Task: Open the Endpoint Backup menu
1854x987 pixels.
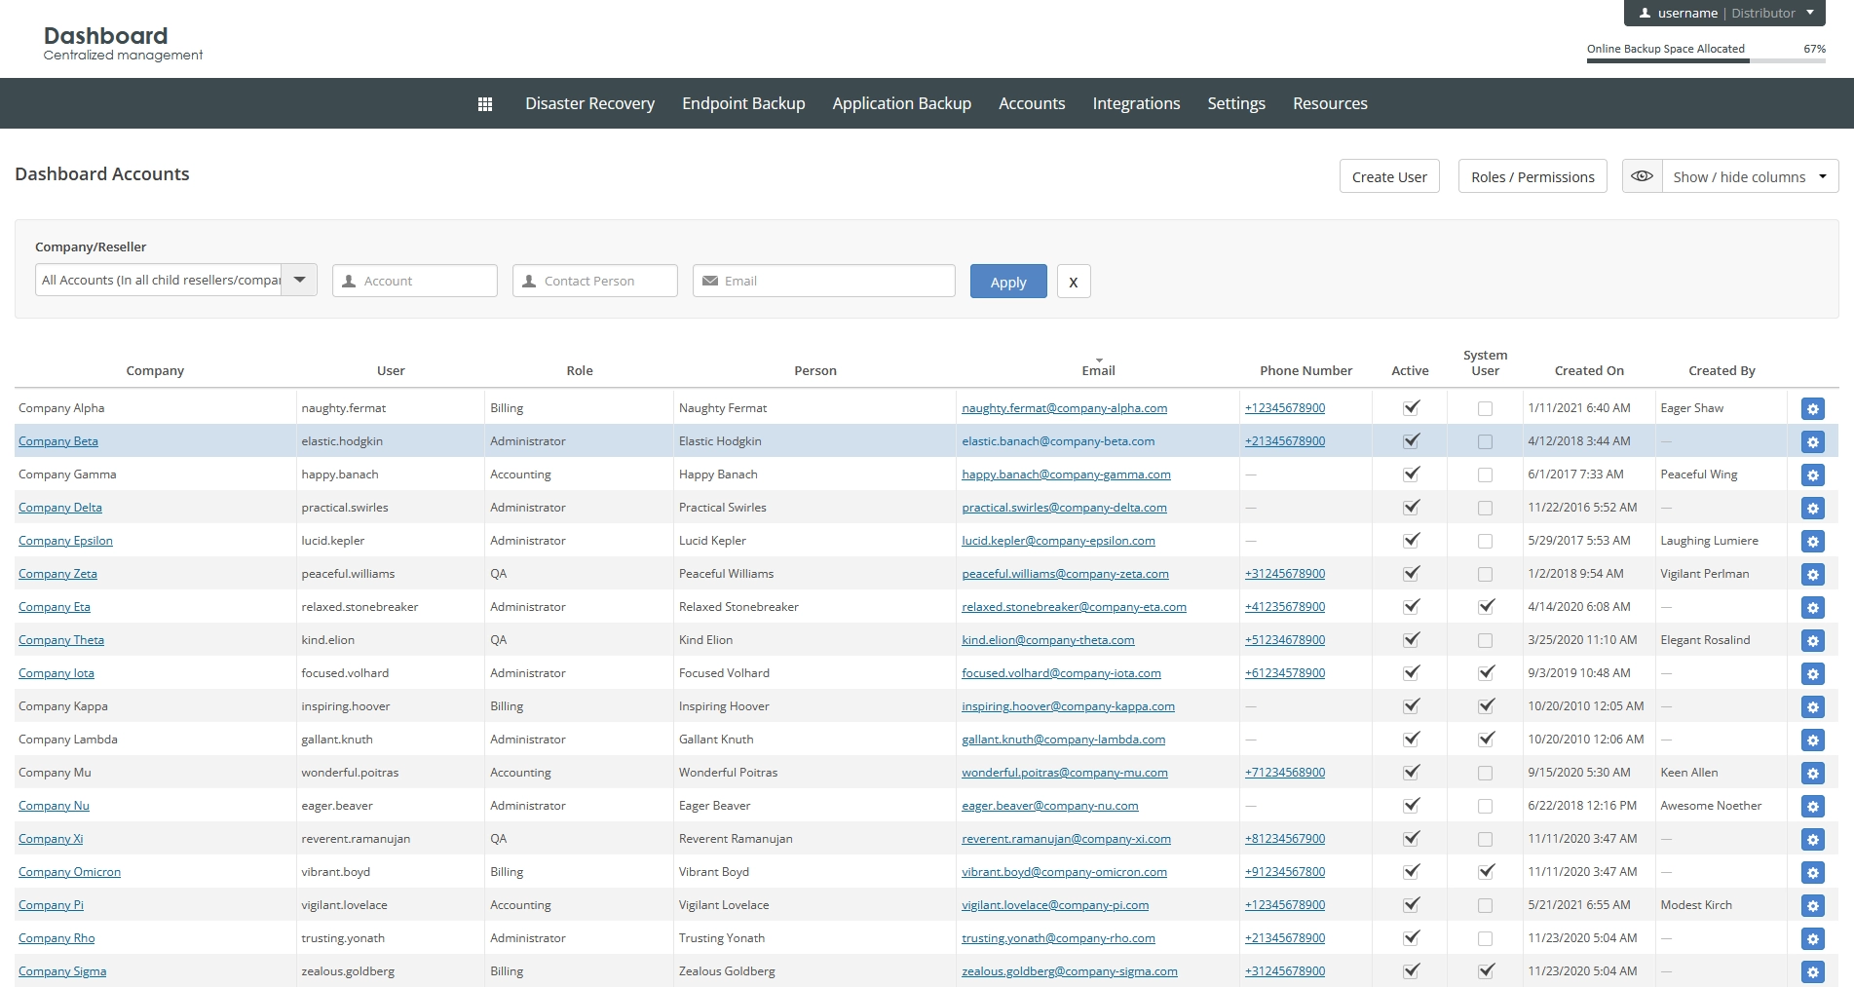Action: (743, 103)
